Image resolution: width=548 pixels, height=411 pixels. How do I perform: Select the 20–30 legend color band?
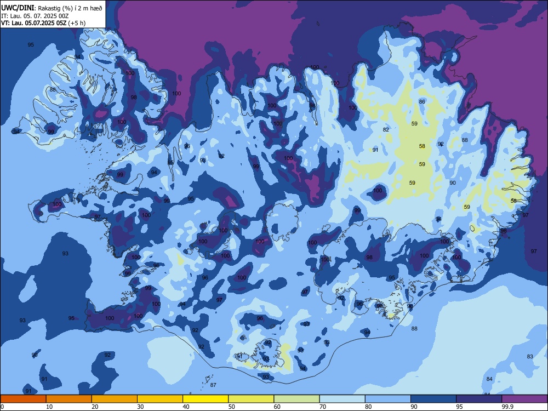click(x=115, y=399)
